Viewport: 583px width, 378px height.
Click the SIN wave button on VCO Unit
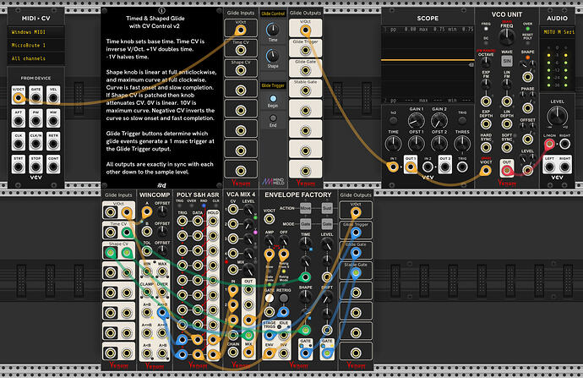click(507, 61)
